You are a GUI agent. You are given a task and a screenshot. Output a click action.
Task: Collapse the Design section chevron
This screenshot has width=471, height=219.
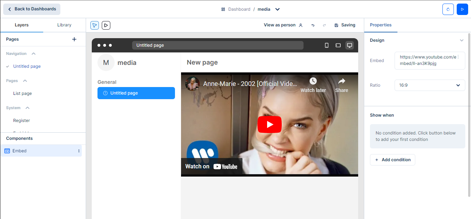[x=461, y=40]
